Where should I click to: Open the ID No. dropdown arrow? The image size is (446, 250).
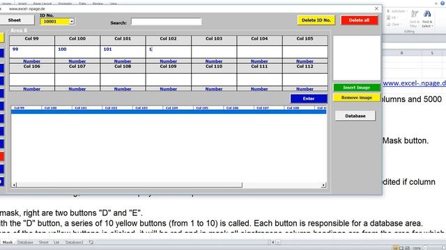pyautogui.click(x=72, y=22)
